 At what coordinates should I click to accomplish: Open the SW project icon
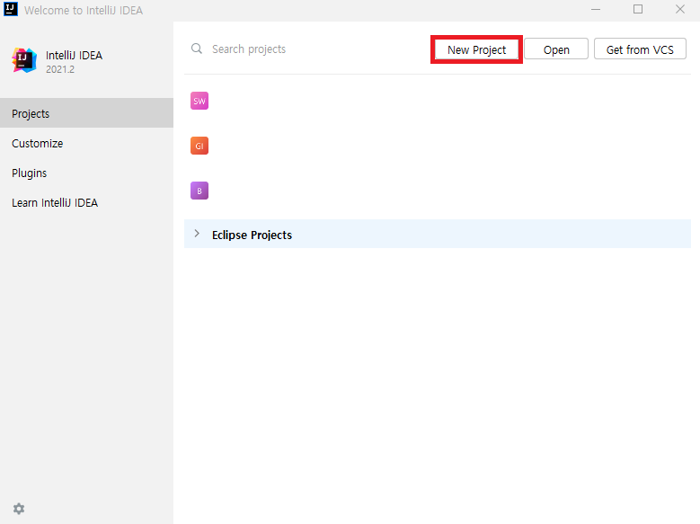pos(199,101)
